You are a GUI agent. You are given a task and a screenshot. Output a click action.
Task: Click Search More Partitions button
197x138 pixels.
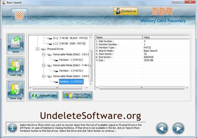(77, 96)
